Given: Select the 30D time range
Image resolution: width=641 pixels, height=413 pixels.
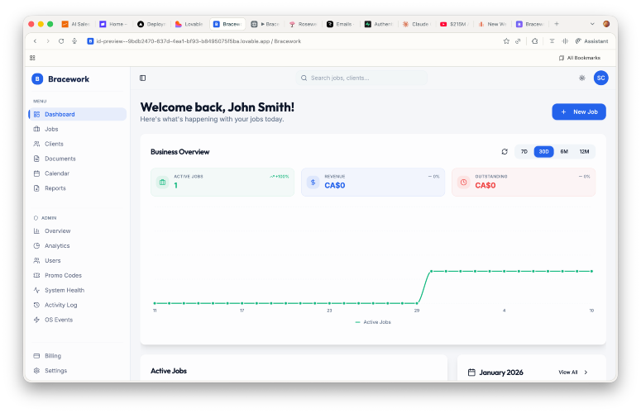Looking at the screenshot, I should pos(543,152).
